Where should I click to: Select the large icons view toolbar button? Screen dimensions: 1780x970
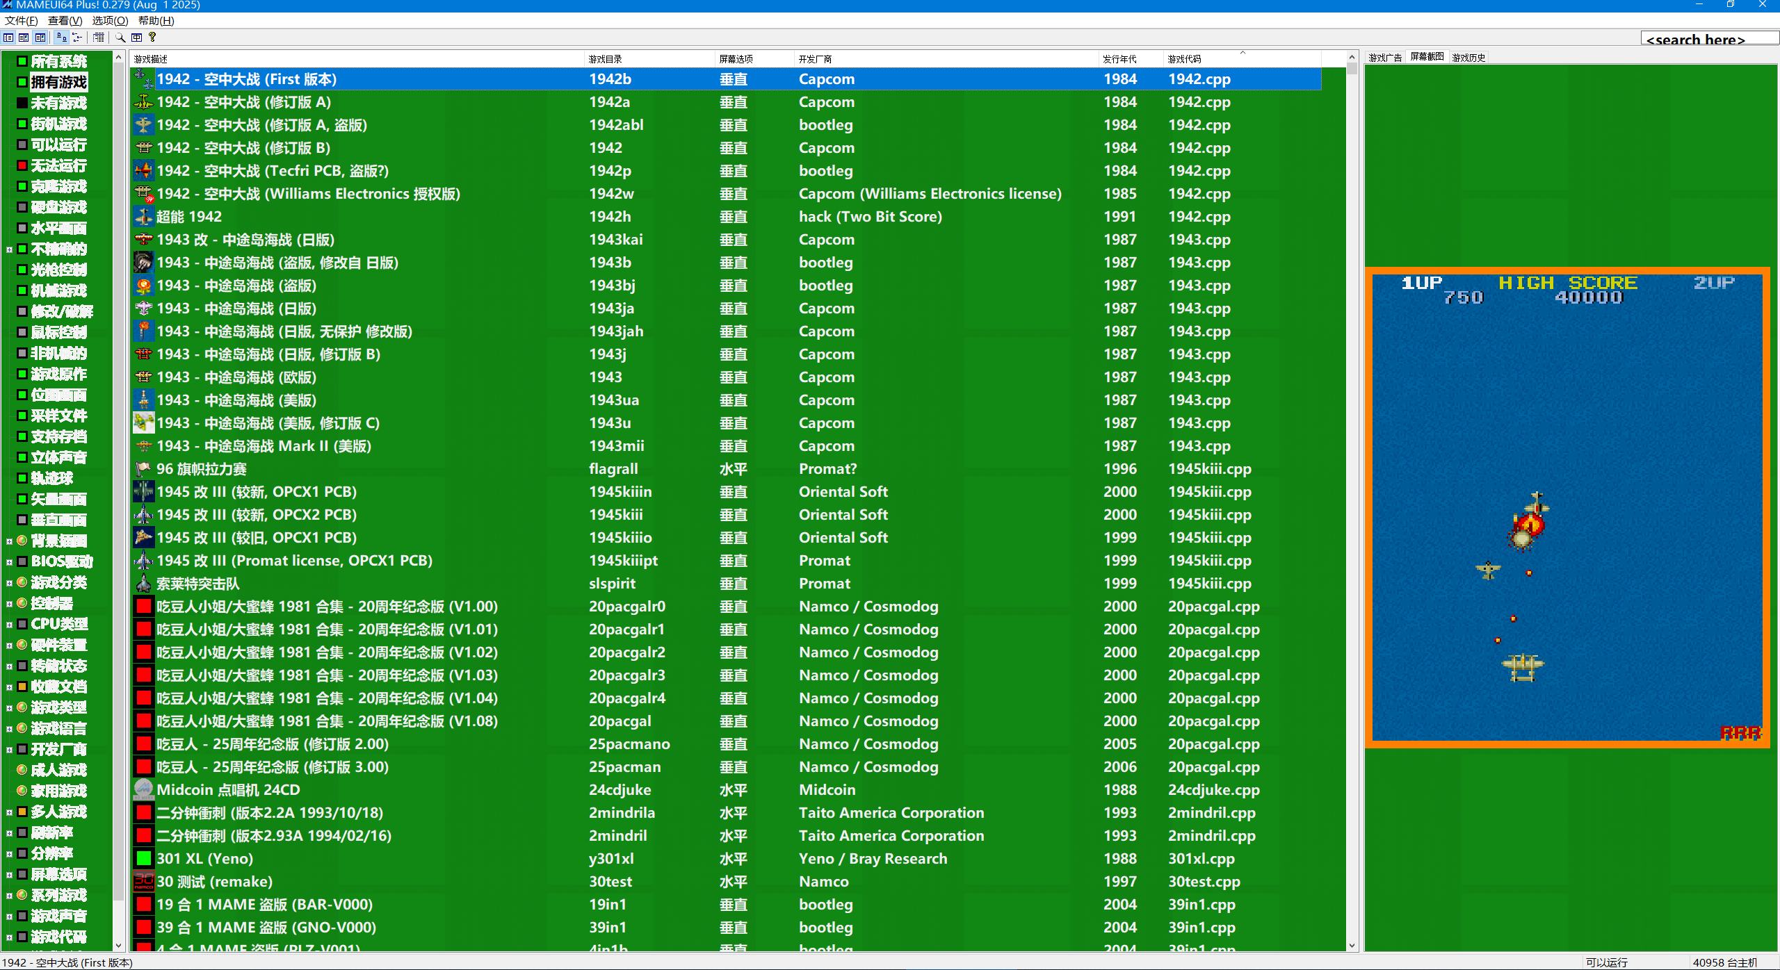point(61,38)
